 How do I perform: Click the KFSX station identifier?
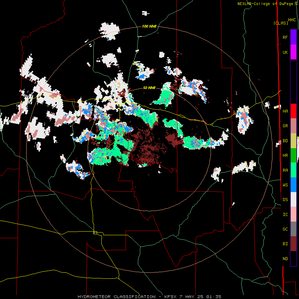tap(171, 297)
